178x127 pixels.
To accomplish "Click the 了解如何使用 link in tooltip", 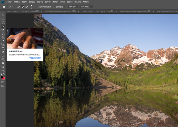I will [35, 58].
